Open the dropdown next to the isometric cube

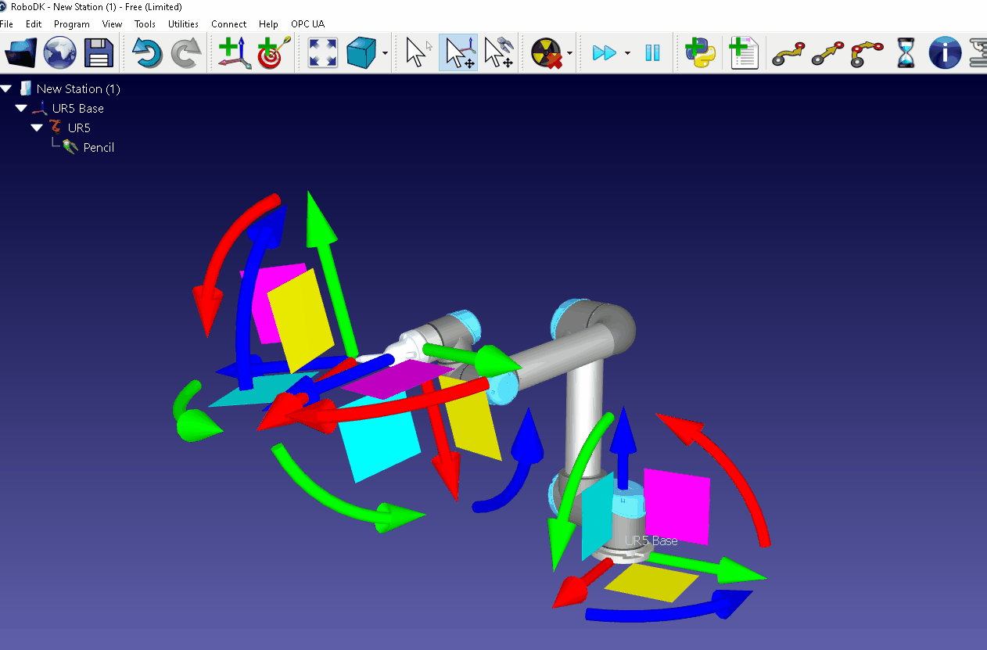[385, 54]
